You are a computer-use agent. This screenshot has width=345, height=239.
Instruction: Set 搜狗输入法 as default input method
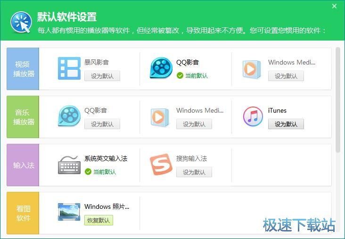pos(194,172)
